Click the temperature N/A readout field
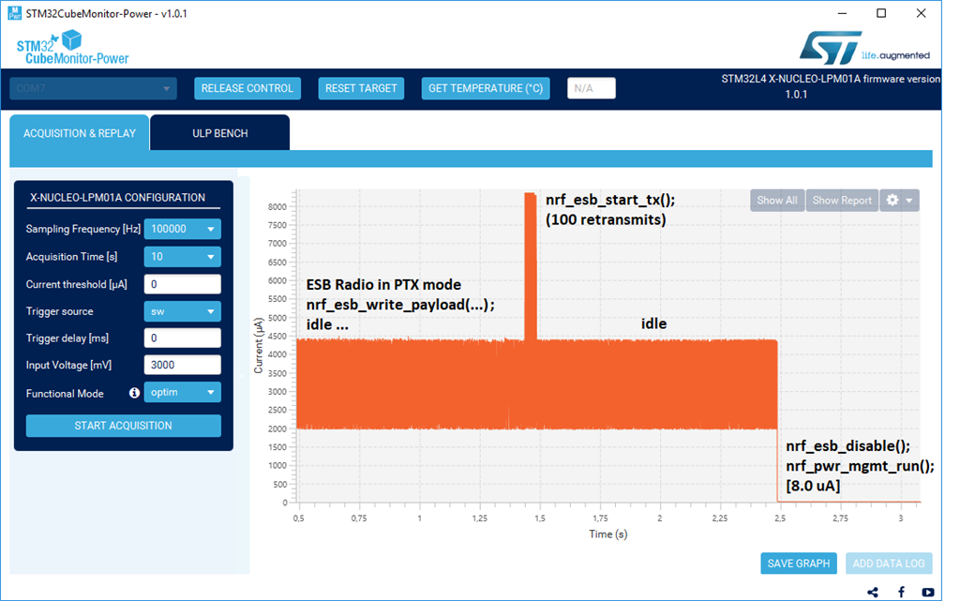This screenshot has width=975, height=601. [x=592, y=88]
